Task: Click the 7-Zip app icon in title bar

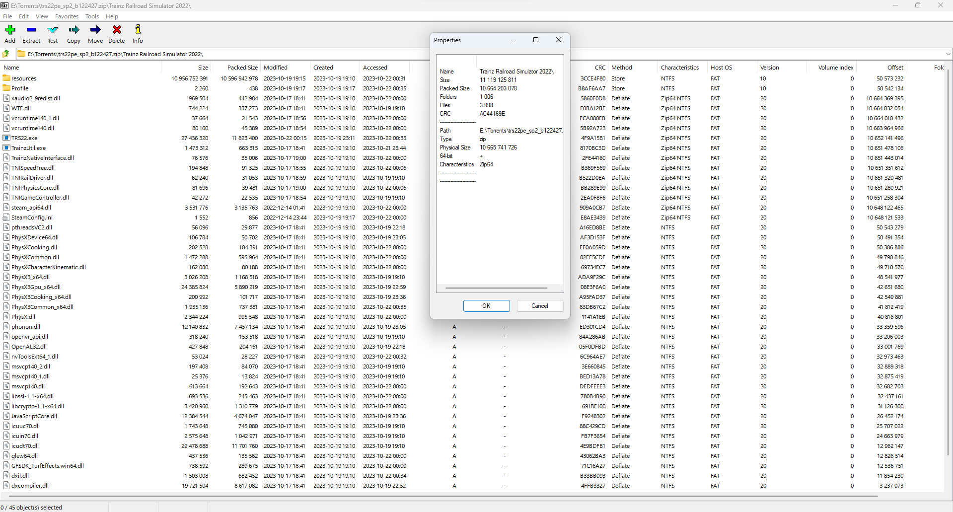Action: click(4, 5)
